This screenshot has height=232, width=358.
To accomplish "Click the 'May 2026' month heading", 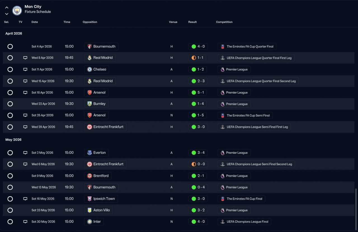I will (13, 140).
